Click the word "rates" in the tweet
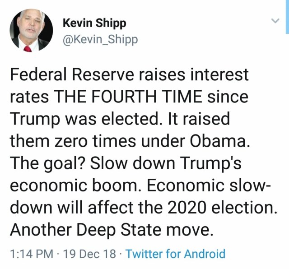The height and width of the screenshot is (269, 289). click(x=28, y=97)
